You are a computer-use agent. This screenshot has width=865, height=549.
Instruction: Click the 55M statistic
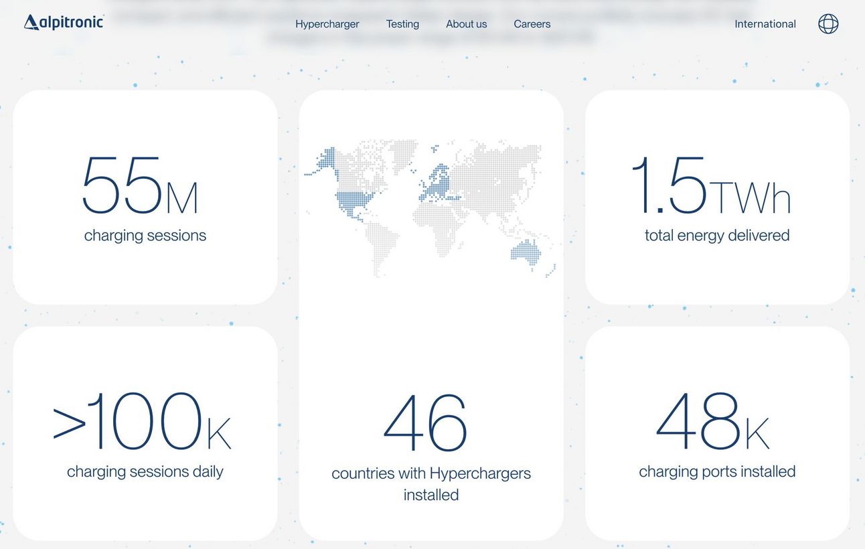click(140, 185)
